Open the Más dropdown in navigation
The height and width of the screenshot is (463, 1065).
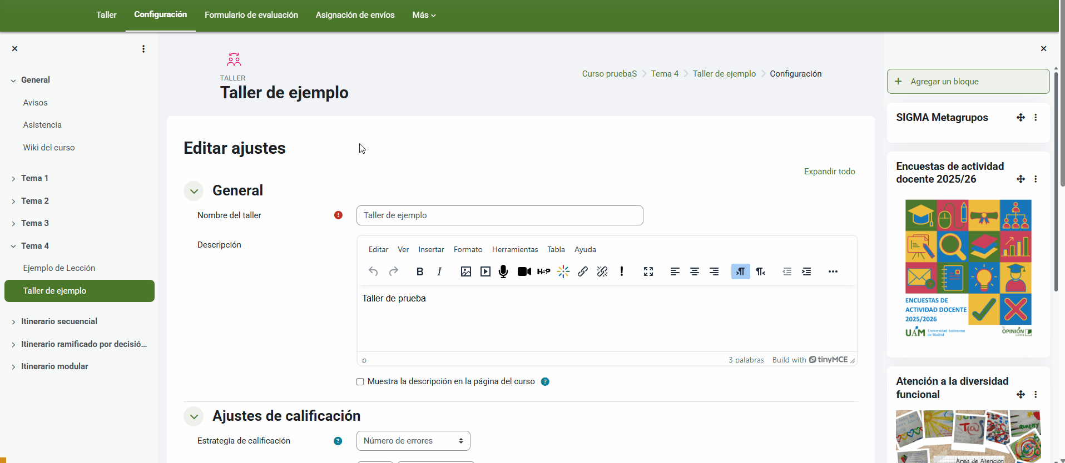pyautogui.click(x=424, y=15)
